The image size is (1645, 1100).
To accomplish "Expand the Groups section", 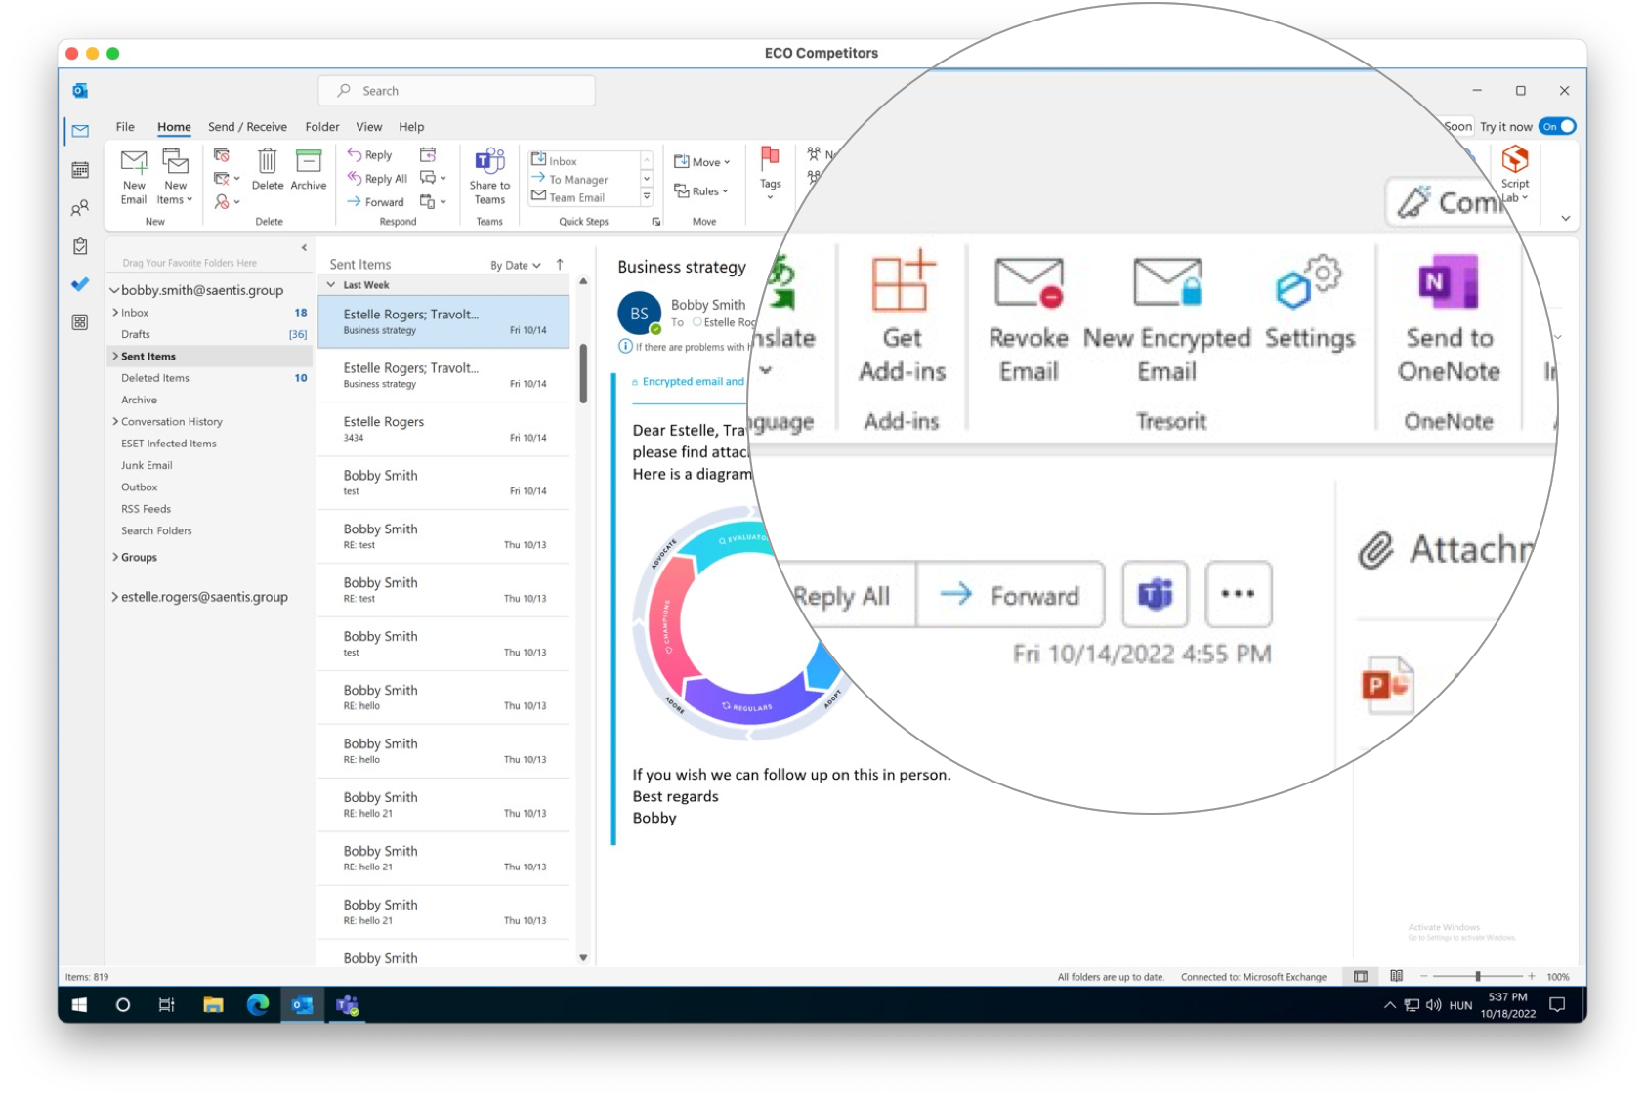I will pyautogui.click(x=115, y=557).
